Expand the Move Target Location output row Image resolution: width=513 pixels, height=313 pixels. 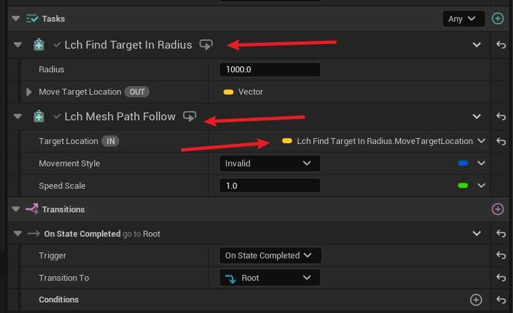(x=29, y=92)
